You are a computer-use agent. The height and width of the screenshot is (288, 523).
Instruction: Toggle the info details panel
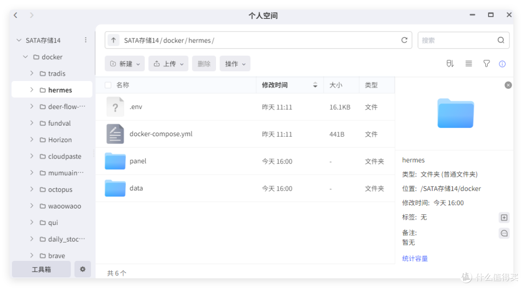pyautogui.click(x=502, y=64)
